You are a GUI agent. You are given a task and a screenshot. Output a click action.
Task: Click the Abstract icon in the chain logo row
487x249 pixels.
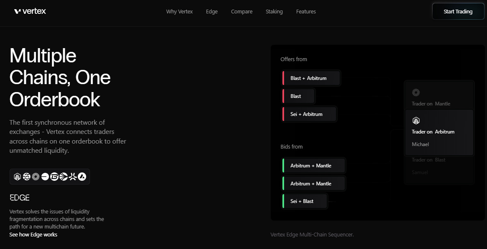pyautogui.click(x=73, y=177)
